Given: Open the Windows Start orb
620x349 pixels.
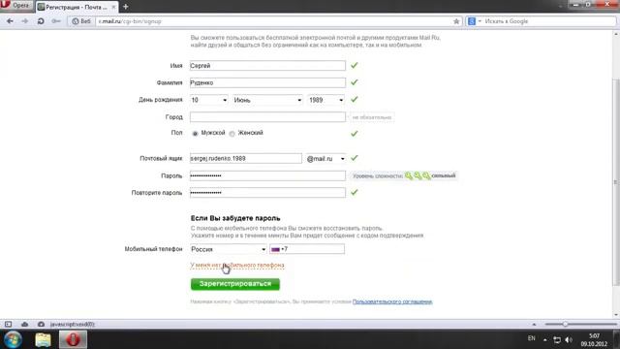Looking at the screenshot, I should click(13, 339).
